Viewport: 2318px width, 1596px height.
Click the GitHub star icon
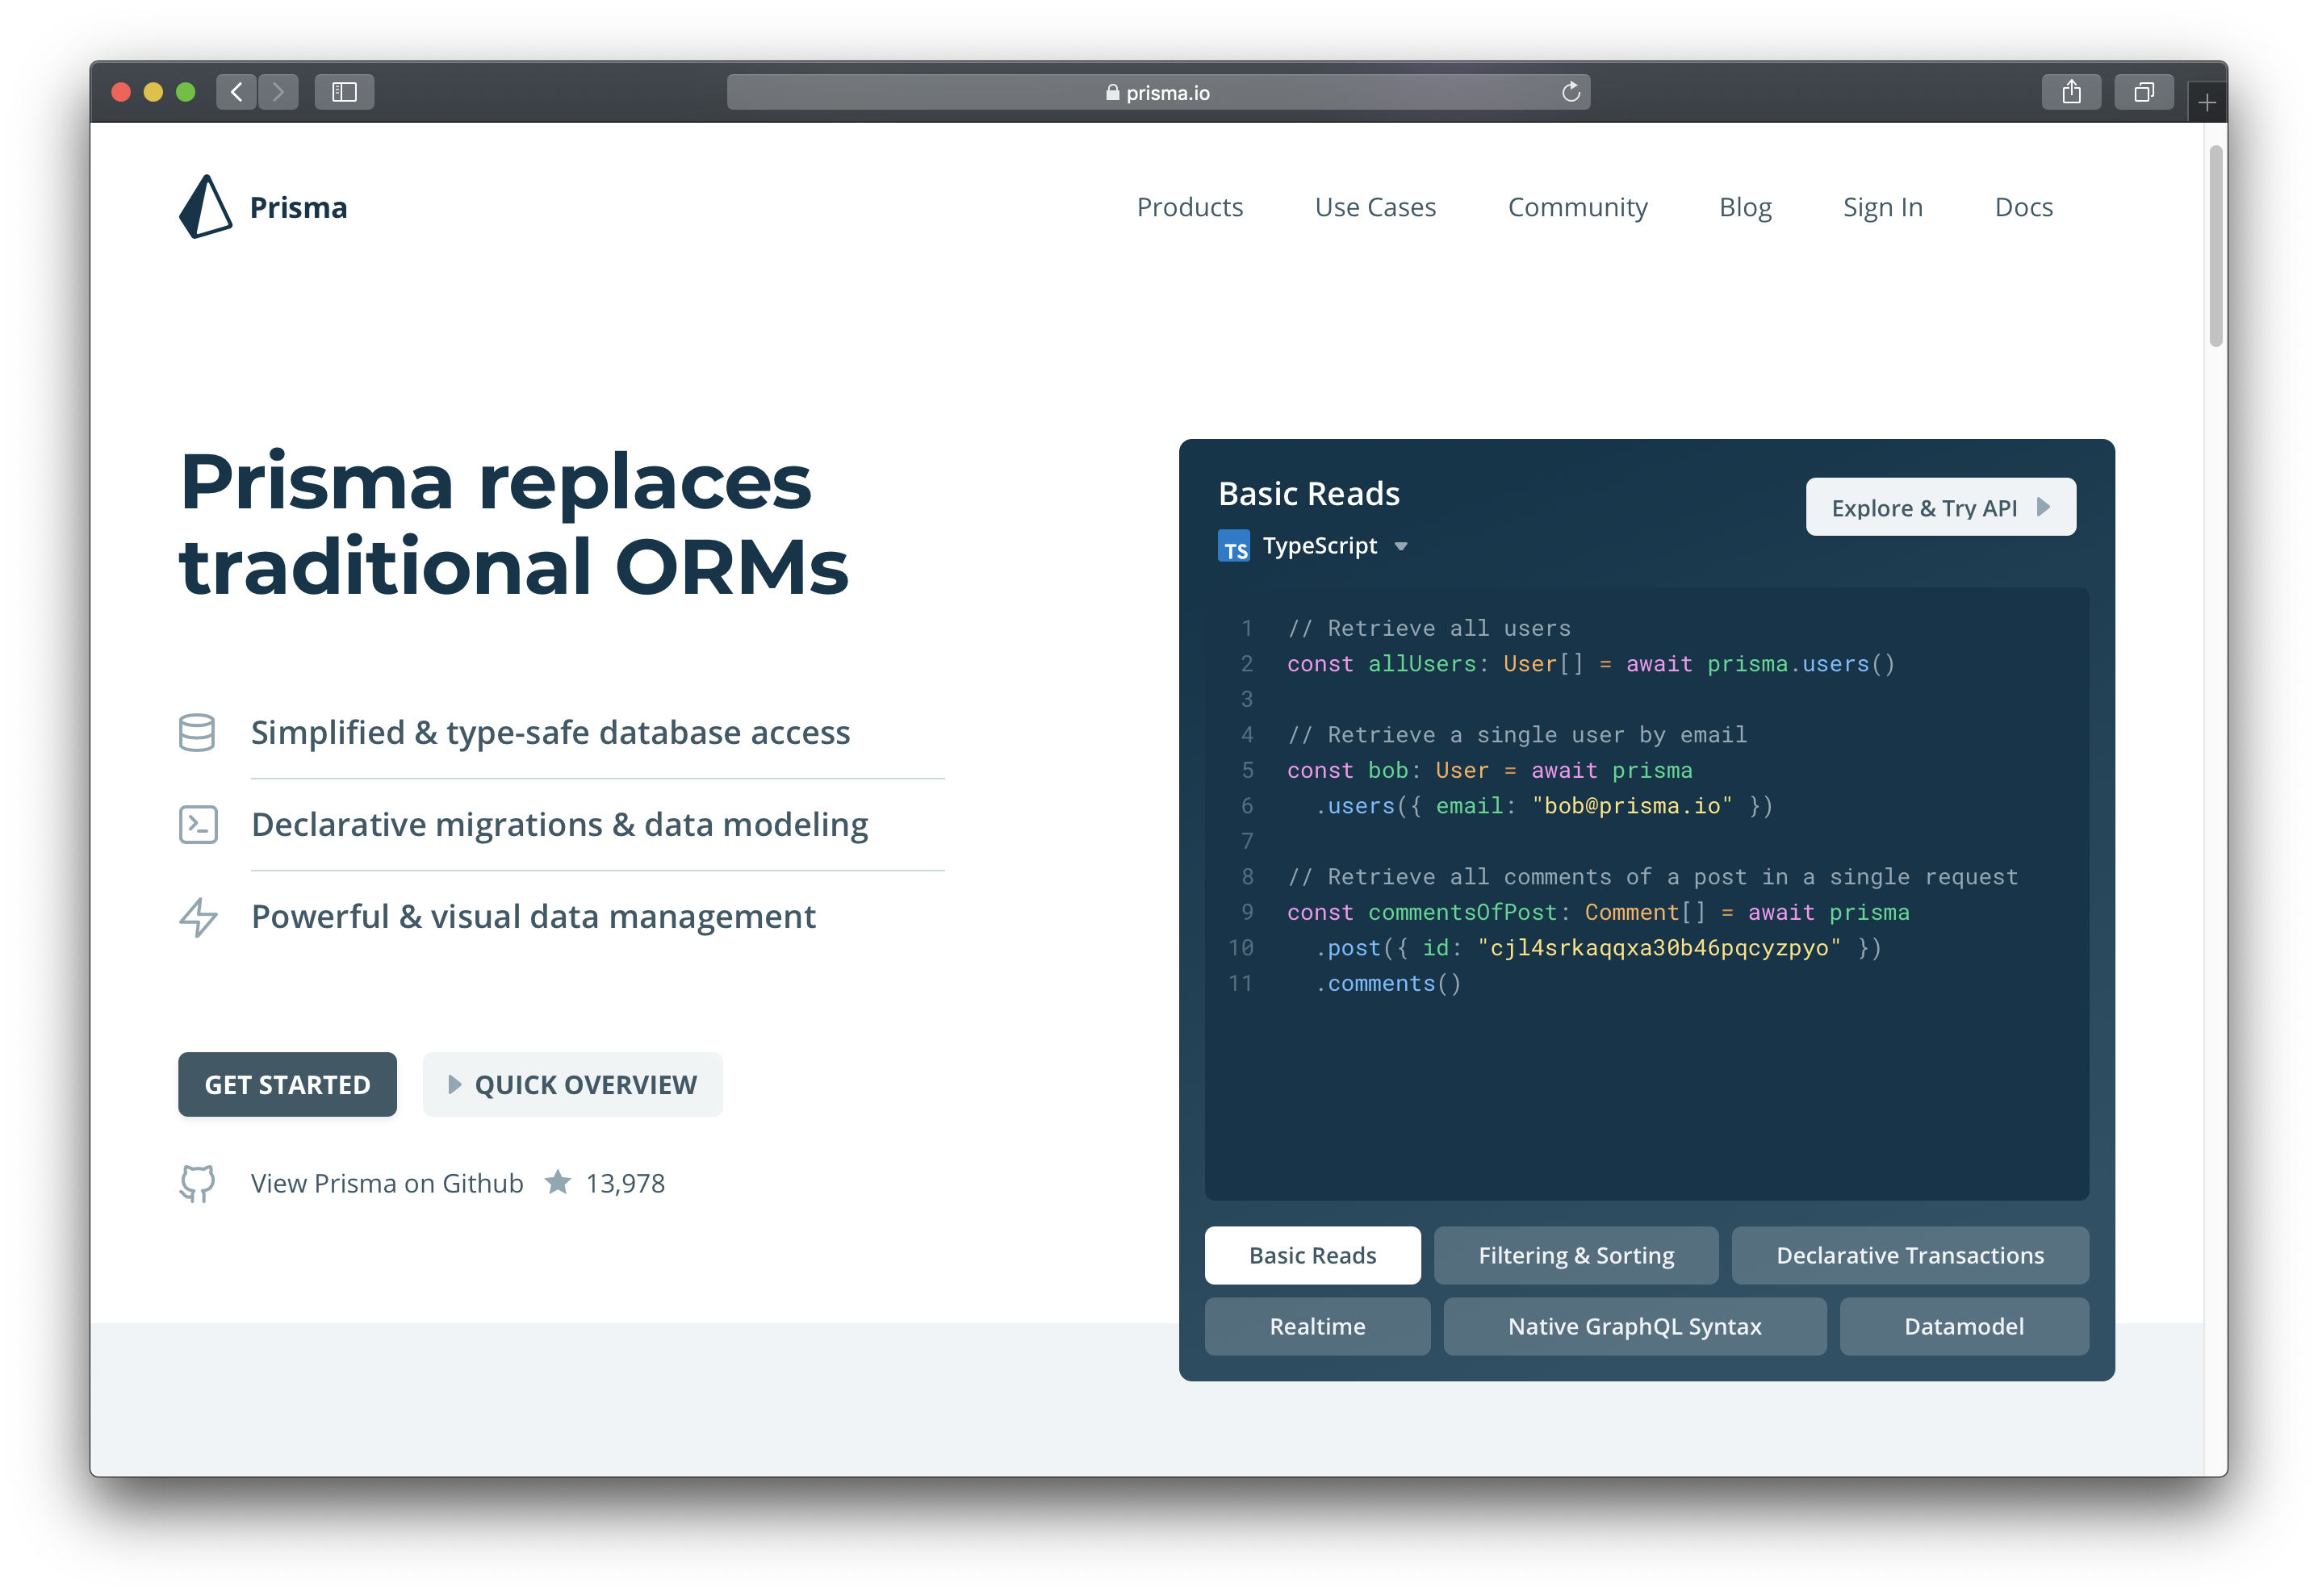tap(558, 1183)
